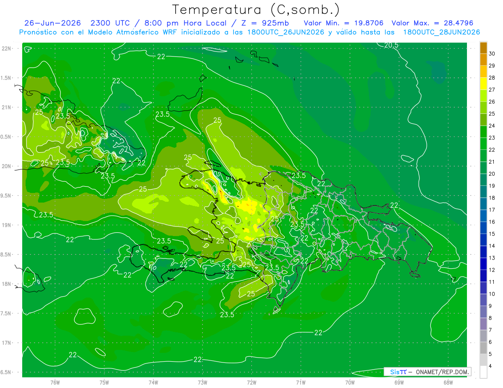The width and height of the screenshot is (503, 388).
Task: Click the legend value '11'
Action: click(x=493, y=282)
